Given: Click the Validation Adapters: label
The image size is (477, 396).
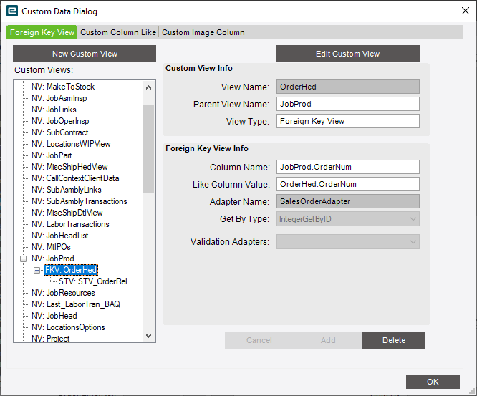Looking at the screenshot, I should pos(230,242).
